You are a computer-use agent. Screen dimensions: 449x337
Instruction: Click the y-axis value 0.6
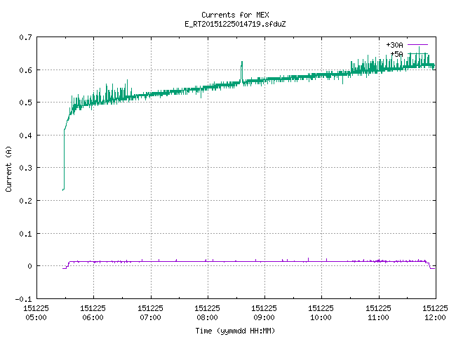tap(25, 70)
